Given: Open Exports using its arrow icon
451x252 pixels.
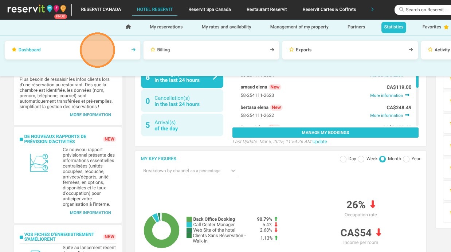Looking at the screenshot, I should point(411,50).
